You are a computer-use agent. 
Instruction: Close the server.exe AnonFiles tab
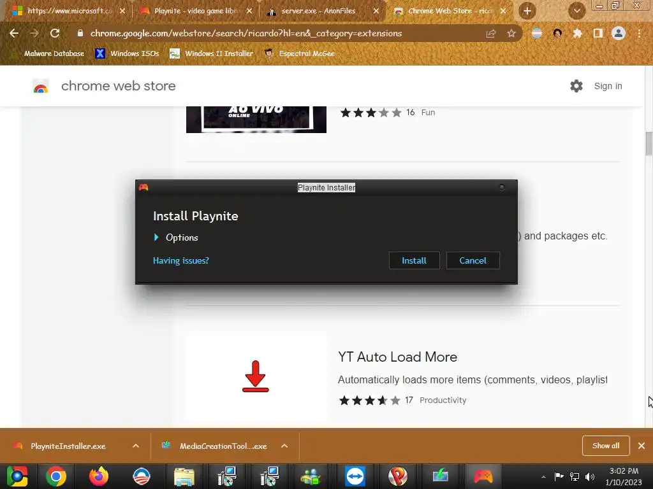[x=376, y=11]
